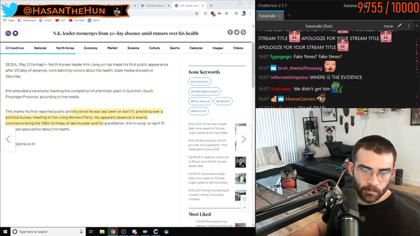This screenshot has height=236, width=420.
Task: Click the pink extension icon in toolbar
Action: (x=205, y=13)
